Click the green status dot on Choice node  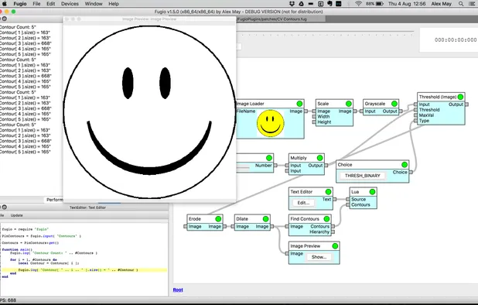tap(405, 165)
